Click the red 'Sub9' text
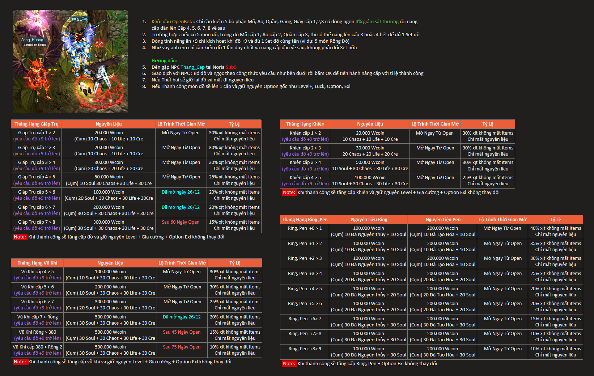The height and width of the screenshot is (376, 594). [231, 67]
